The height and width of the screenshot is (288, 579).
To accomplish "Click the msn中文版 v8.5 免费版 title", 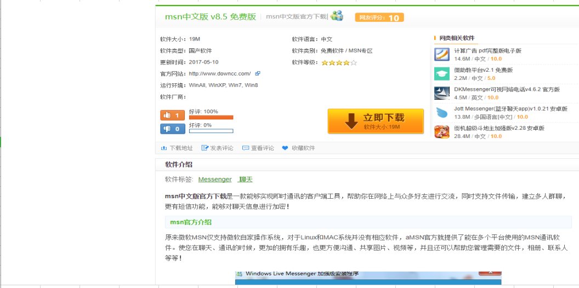I will 211,17.
